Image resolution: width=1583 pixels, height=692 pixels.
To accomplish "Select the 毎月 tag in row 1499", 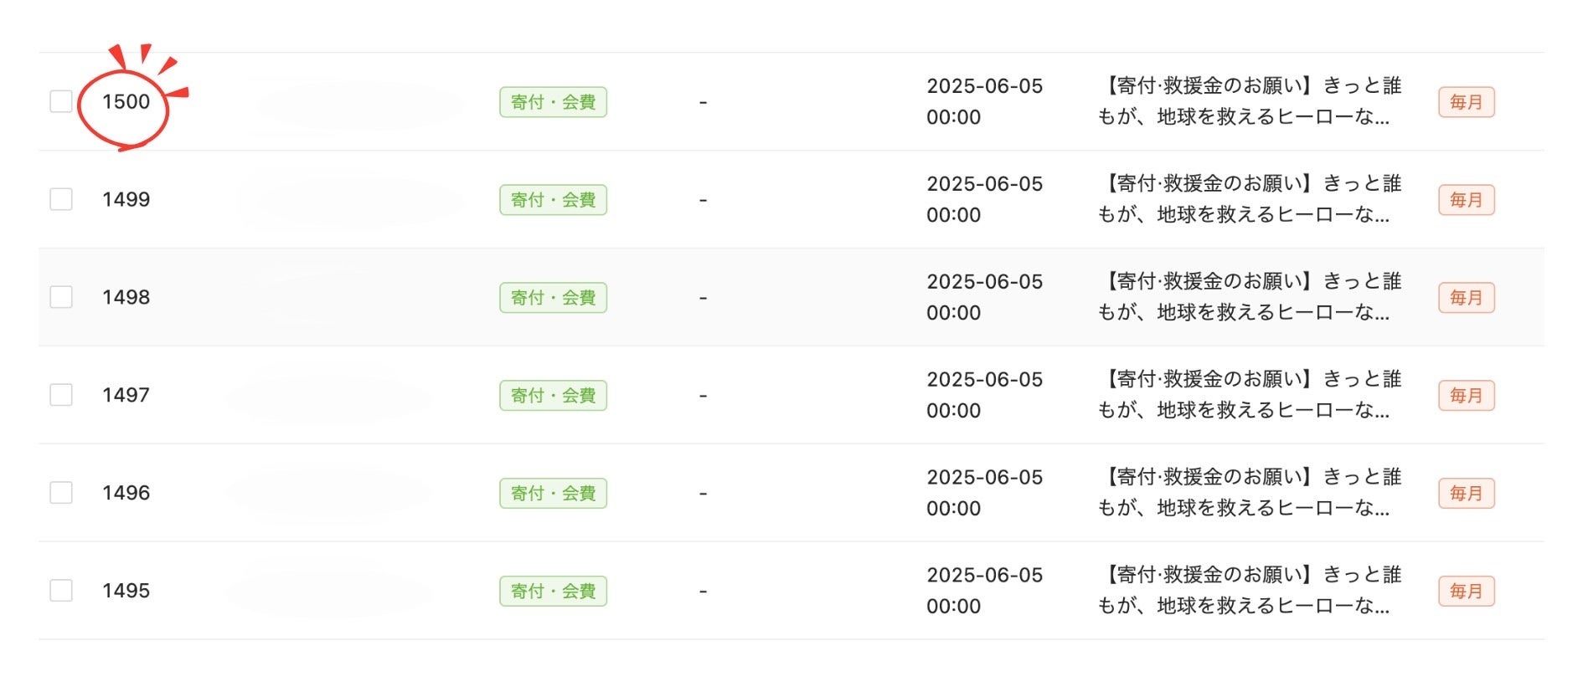I will [x=1467, y=200].
